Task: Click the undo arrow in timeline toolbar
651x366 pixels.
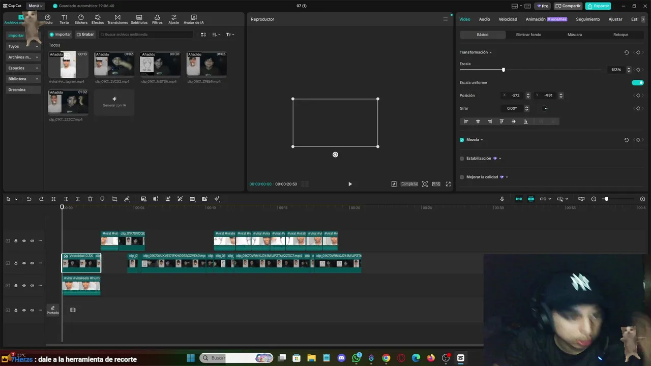Action: [x=29, y=199]
